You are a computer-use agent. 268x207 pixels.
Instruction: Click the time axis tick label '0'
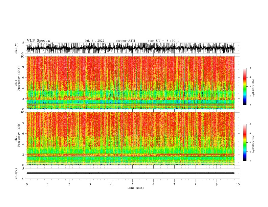point(27,184)
